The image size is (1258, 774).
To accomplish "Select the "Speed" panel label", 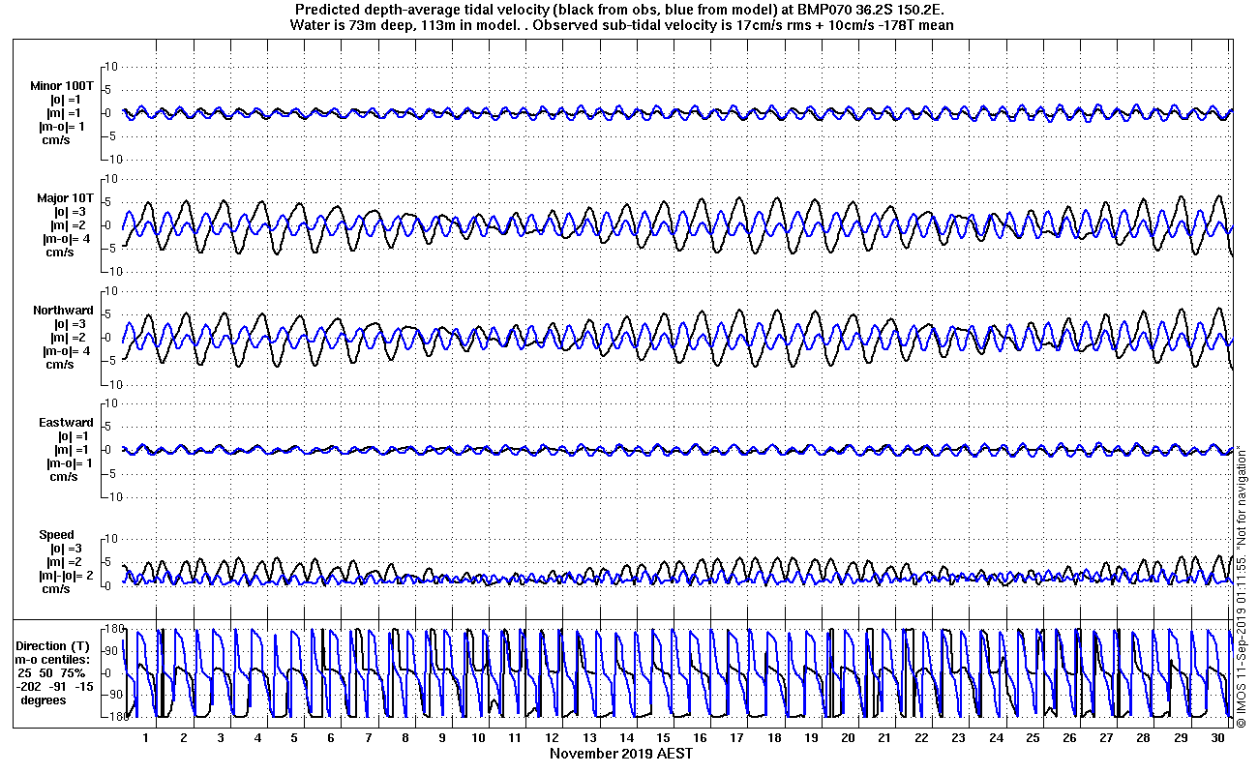I will click(56, 535).
